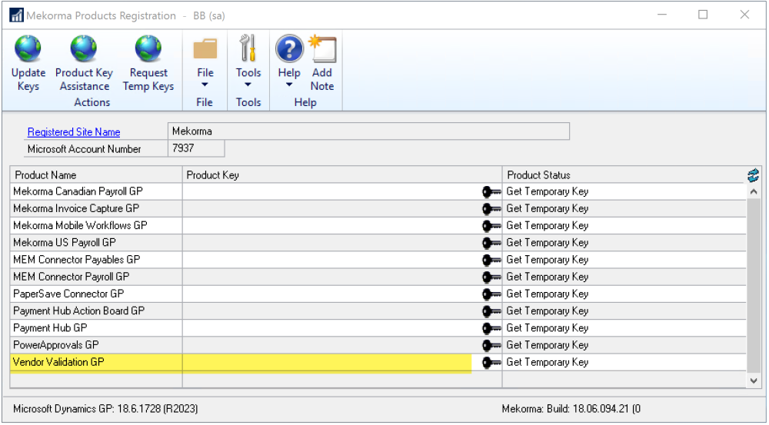Screen dimensions: 769x425
Task: Click the scrollbar up arrow in product list
Action: [x=754, y=191]
